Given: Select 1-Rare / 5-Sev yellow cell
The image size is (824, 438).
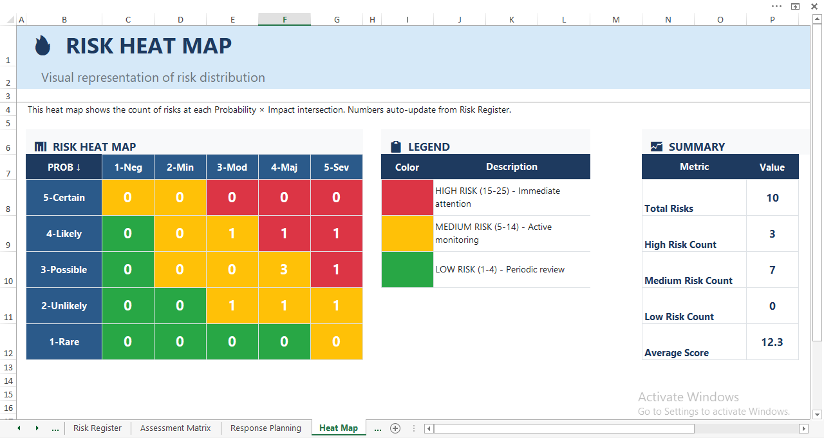Looking at the screenshot, I should pos(337,342).
